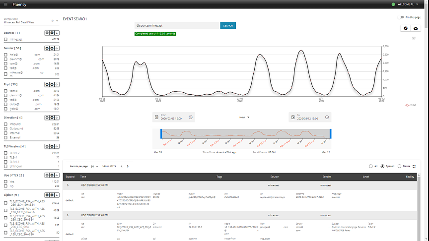The width and height of the screenshot is (429, 241).
Task: Open the Now time range dropdown
Action: tap(244, 117)
